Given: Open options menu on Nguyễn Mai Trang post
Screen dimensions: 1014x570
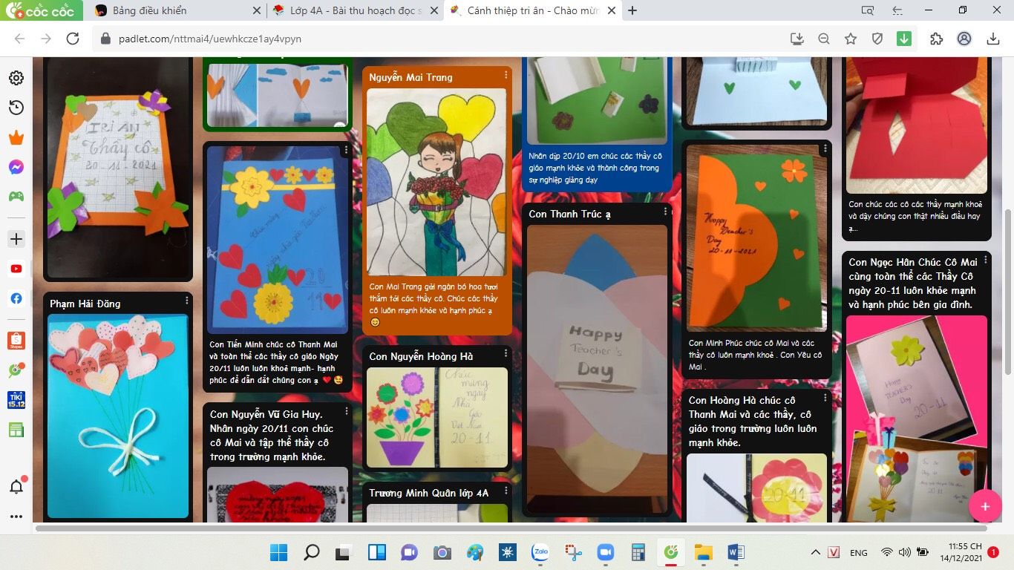Looking at the screenshot, I should tap(506, 75).
